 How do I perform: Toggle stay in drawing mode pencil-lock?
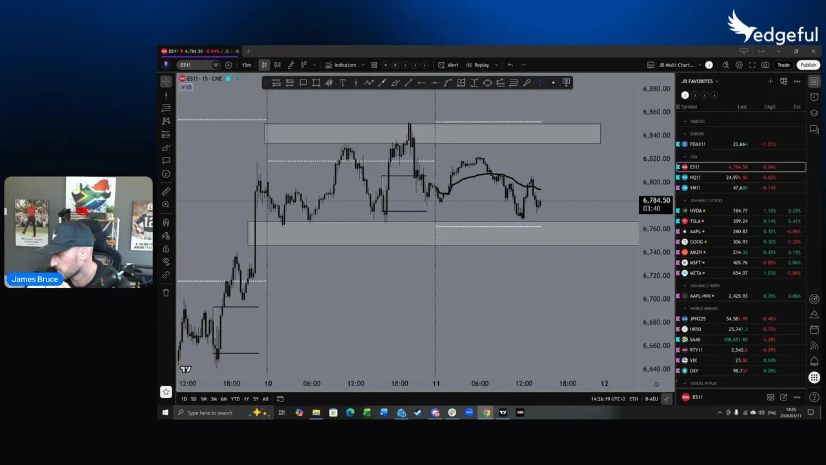coord(166,236)
